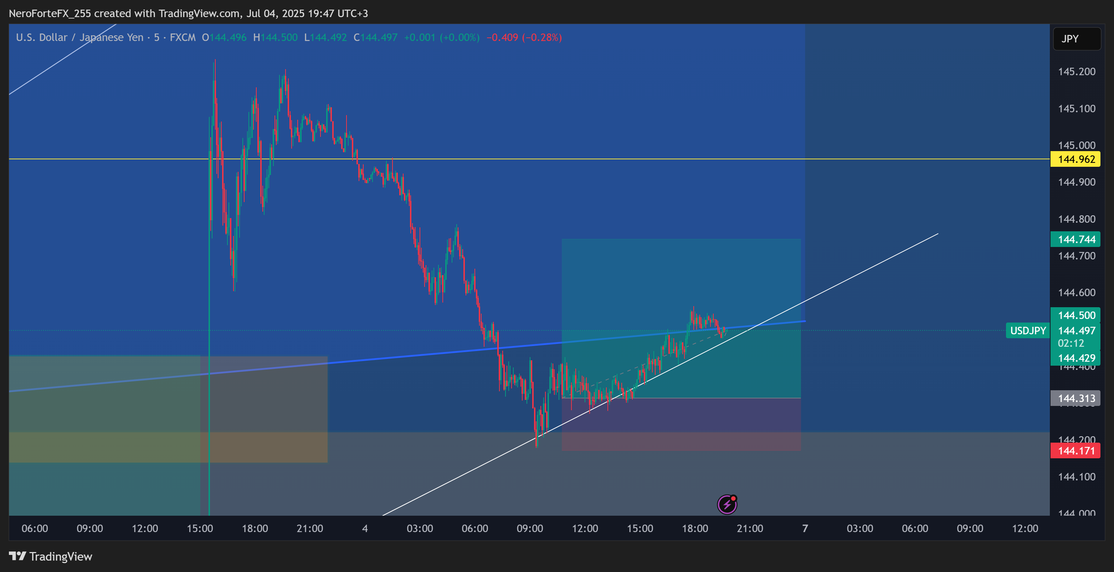The width and height of the screenshot is (1114, 572).
Task: Click the high value H144.500
Action: pyautogui.click(x=276, y=38)
